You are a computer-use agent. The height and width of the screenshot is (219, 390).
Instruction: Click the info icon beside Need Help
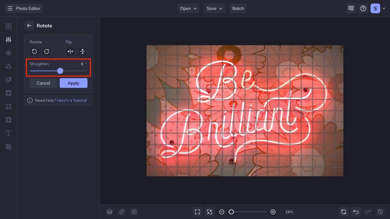[x=30, y=100]
